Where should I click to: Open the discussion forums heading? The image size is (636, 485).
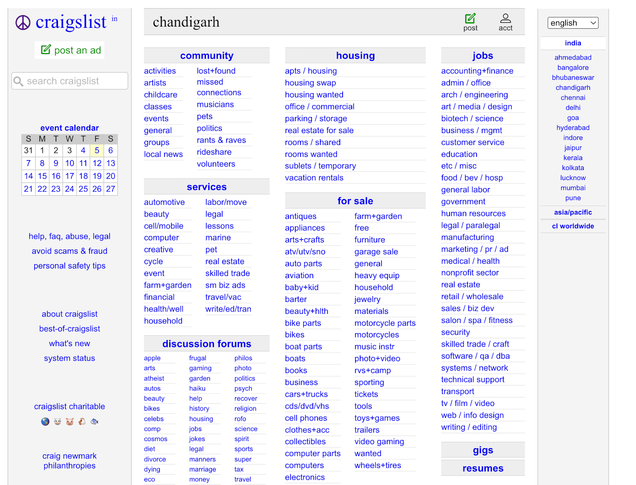click(x=207, y=344)
